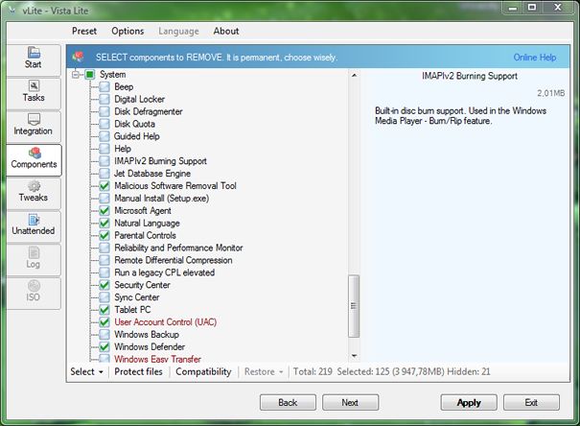Viewport: 580px width, 426px height.
Task: Select the Windows Easy Transfer row
Action: pyautogui.click(x=157, y=359)
